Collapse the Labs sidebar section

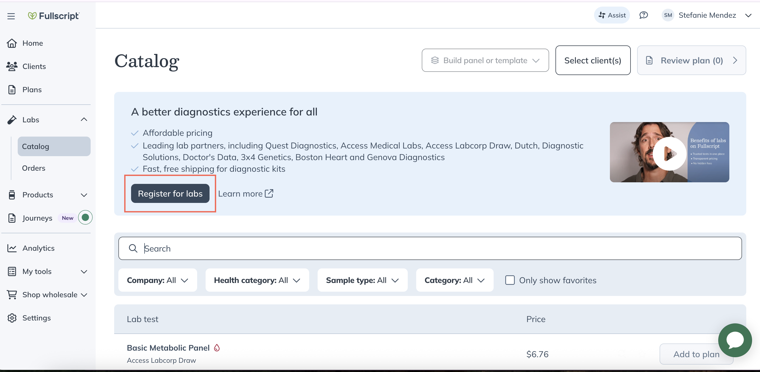pos(84,119)
